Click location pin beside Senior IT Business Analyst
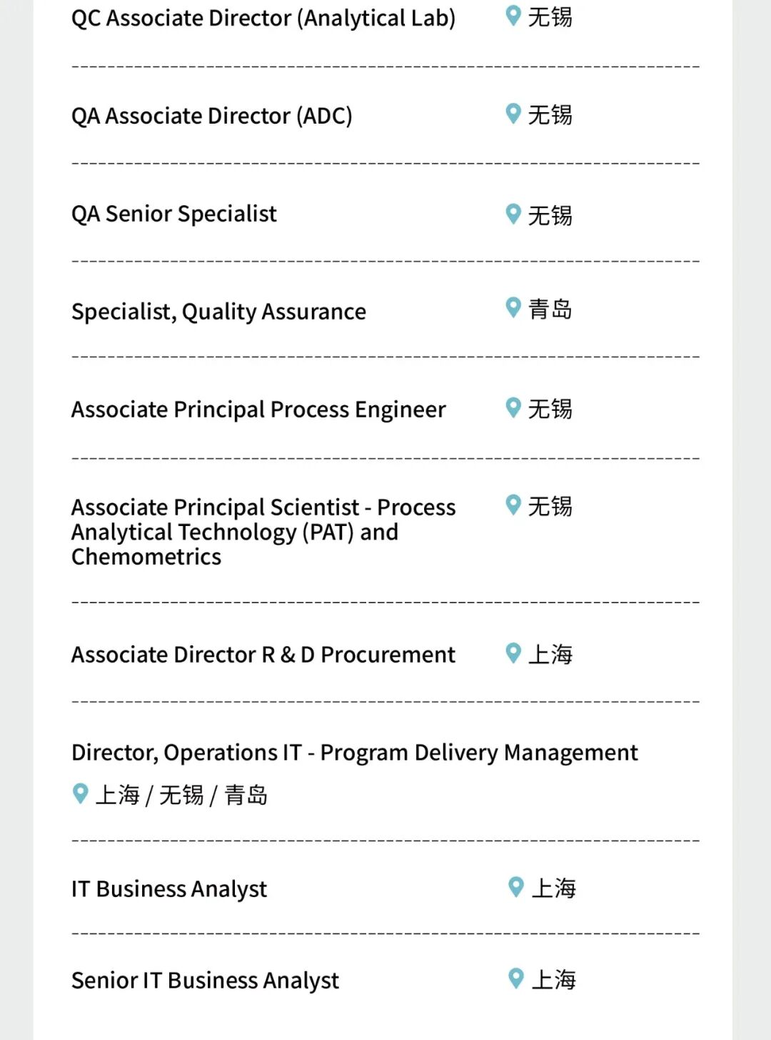 click(516, 979)
